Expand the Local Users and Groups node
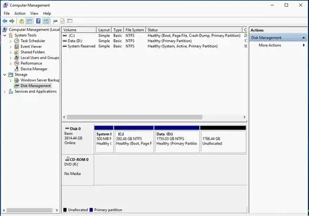The width and height of the screenshot is (309, 216). click(x=11, y=58)
